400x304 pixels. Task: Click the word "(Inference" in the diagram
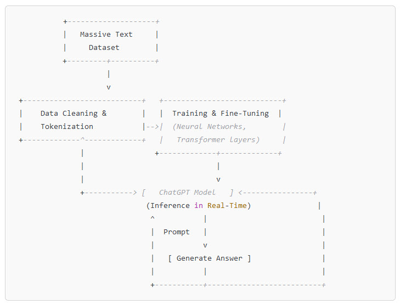pos(168,206)
